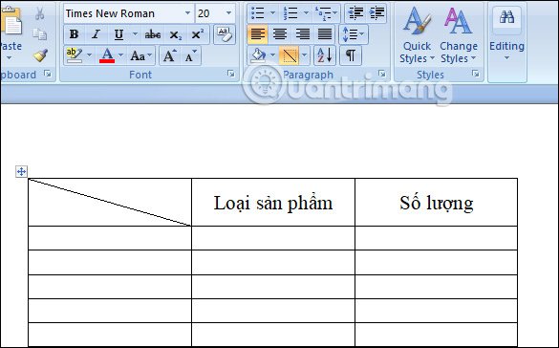Open the font size dropdown arrow
The width and height of the screenshot is (559, 348).
(229, 13)
